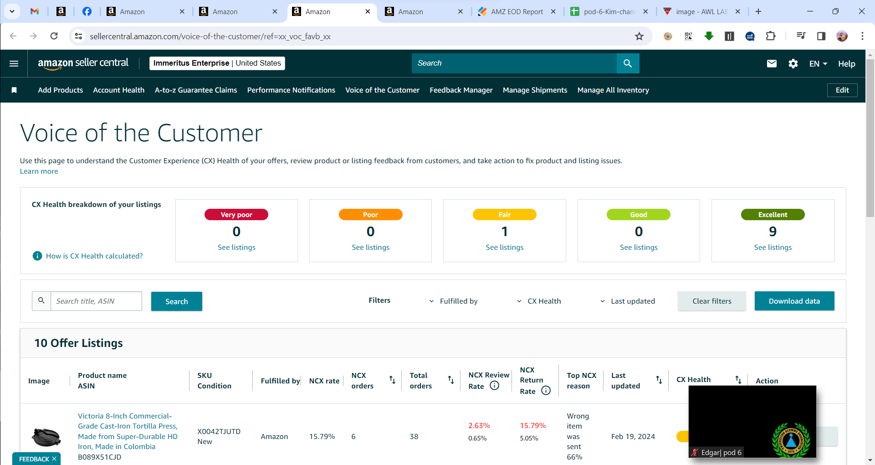Open Manage All Inventory
875x465 pixels.
point(613,90)
